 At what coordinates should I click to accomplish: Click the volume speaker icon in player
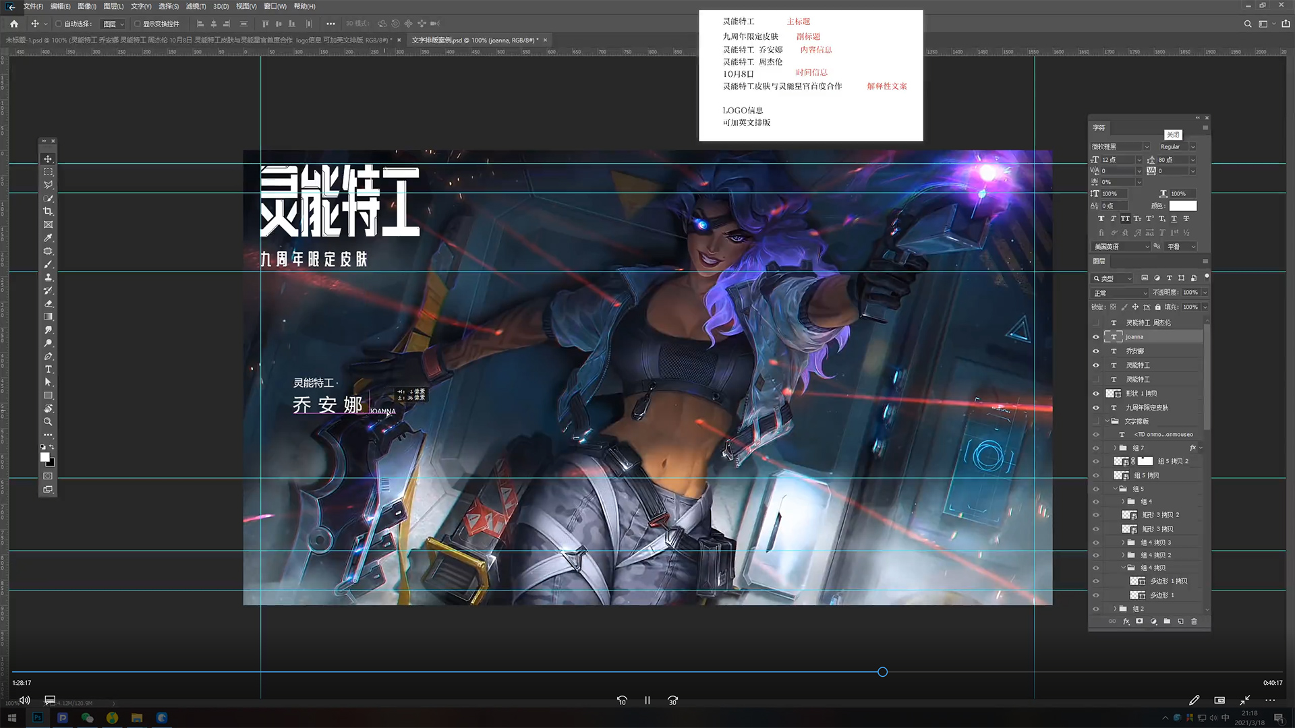pos(25,700)
